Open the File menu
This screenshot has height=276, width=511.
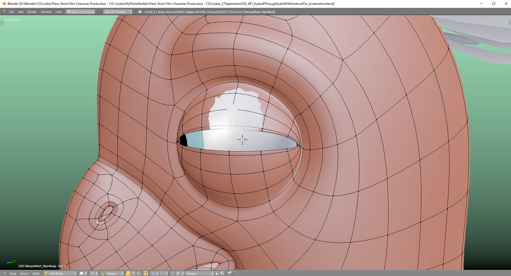(12, 12)
